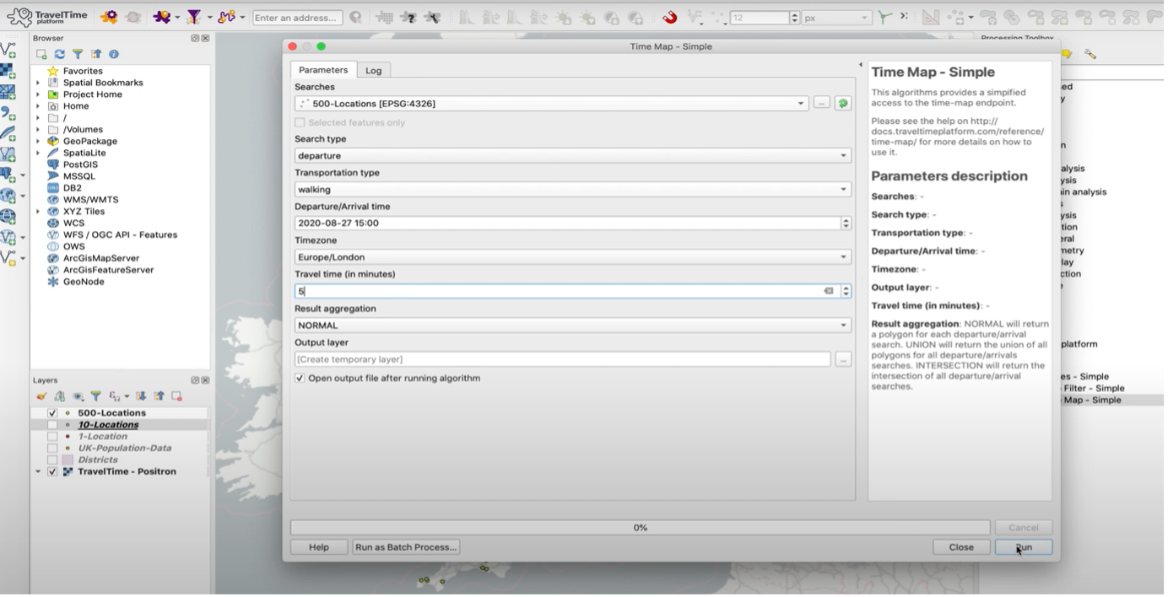
Task: Click the Manage Map Themes eye icon
Action: point(78,396)
